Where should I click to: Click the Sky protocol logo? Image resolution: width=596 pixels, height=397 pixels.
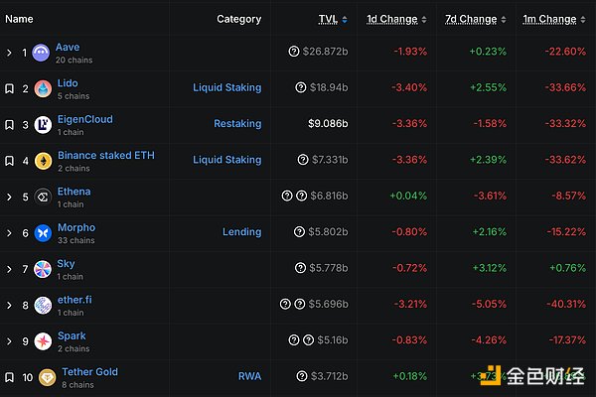pos(41,269)
